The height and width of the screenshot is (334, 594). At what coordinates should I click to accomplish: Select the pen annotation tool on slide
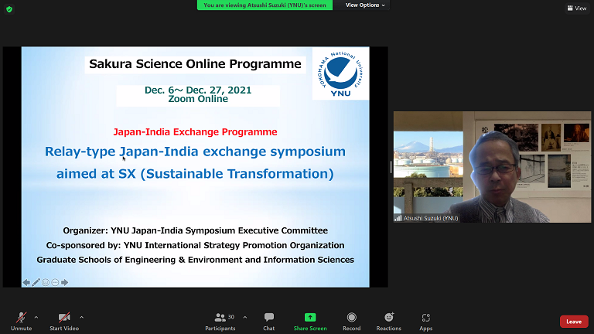[x=36, y=282]
